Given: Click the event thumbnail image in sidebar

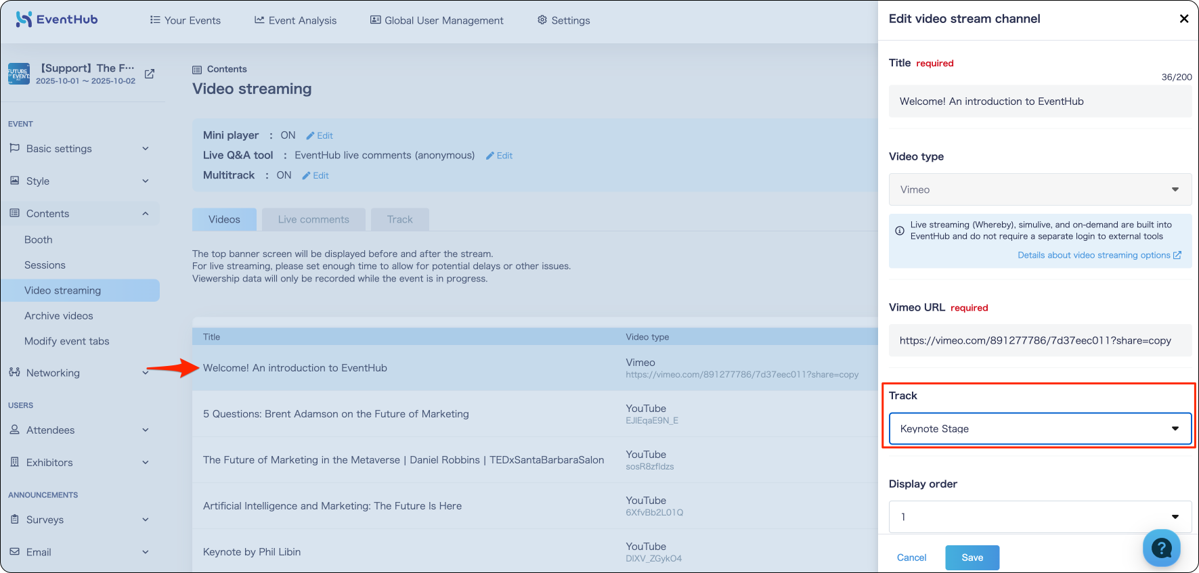Looking at the screenshot, I should click(19, 74).
